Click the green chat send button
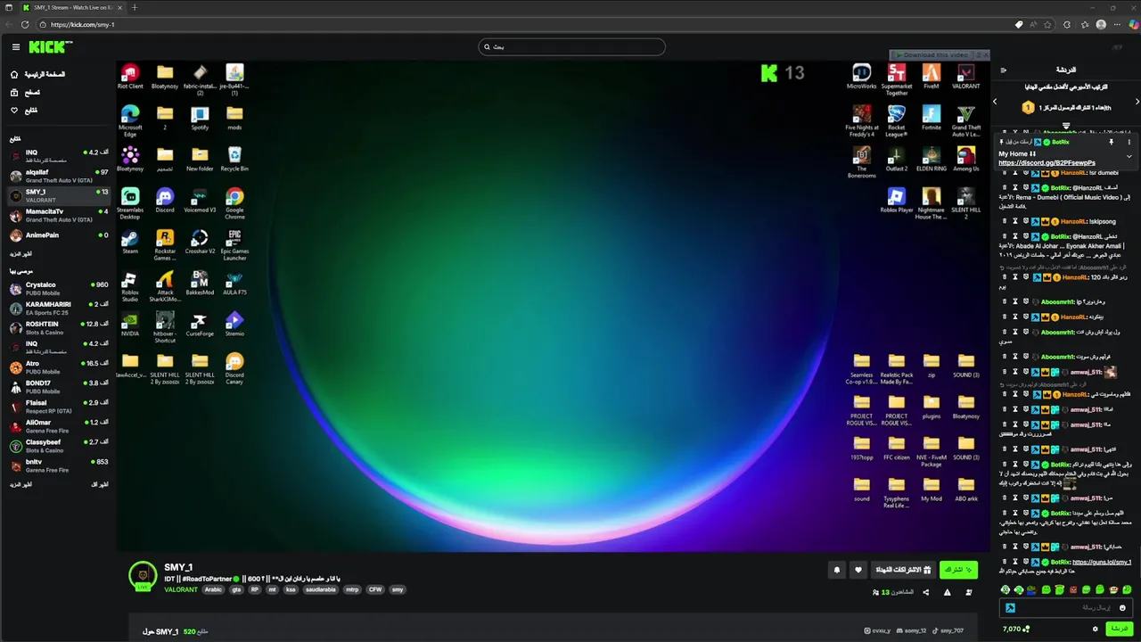The width and height of the screenshot is (1141, 642). click(1118, 629)
